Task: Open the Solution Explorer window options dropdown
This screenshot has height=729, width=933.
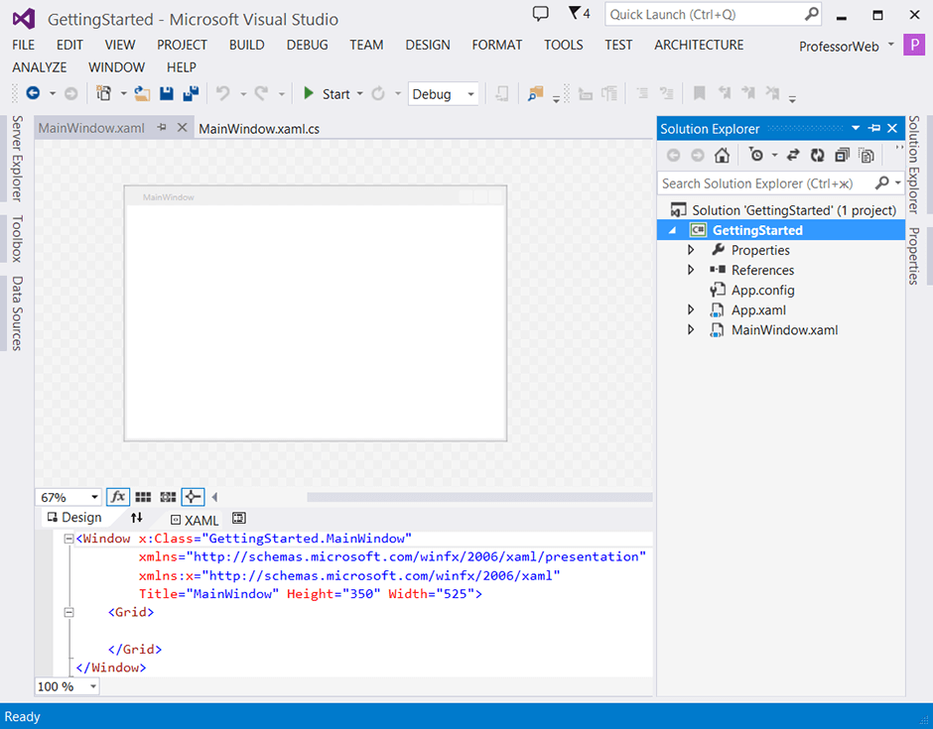Action: coord(856,128)
